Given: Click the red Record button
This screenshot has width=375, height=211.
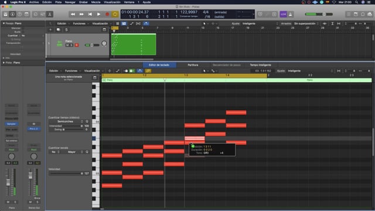Looking at the screenshot, I should 107,14.
